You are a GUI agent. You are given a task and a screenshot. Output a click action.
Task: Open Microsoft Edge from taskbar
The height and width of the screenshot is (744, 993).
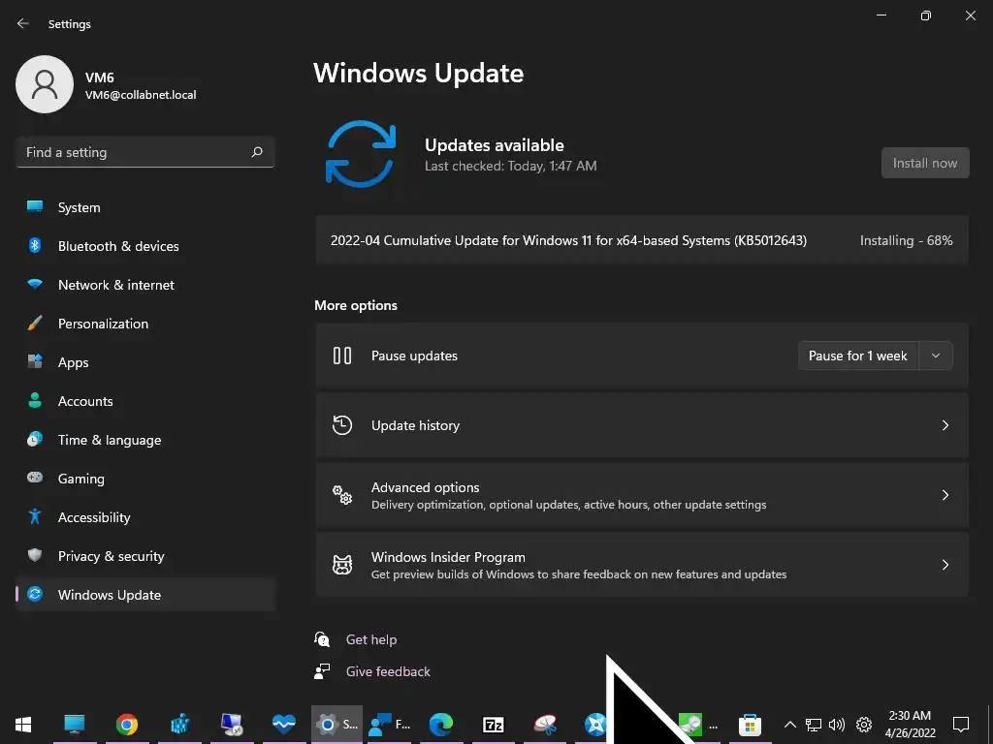coord(441,724)
